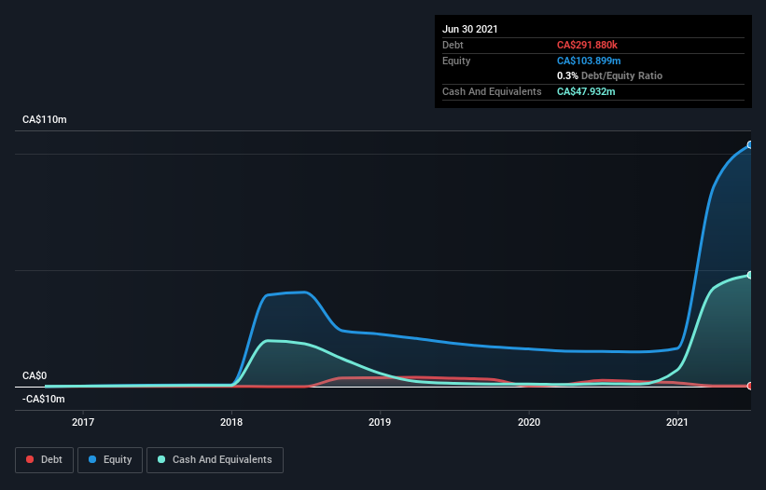Select the 2019 x-axis label
The height and width of the screenshot is (490, 766).
pyautogui.click(x=380, y=422)
